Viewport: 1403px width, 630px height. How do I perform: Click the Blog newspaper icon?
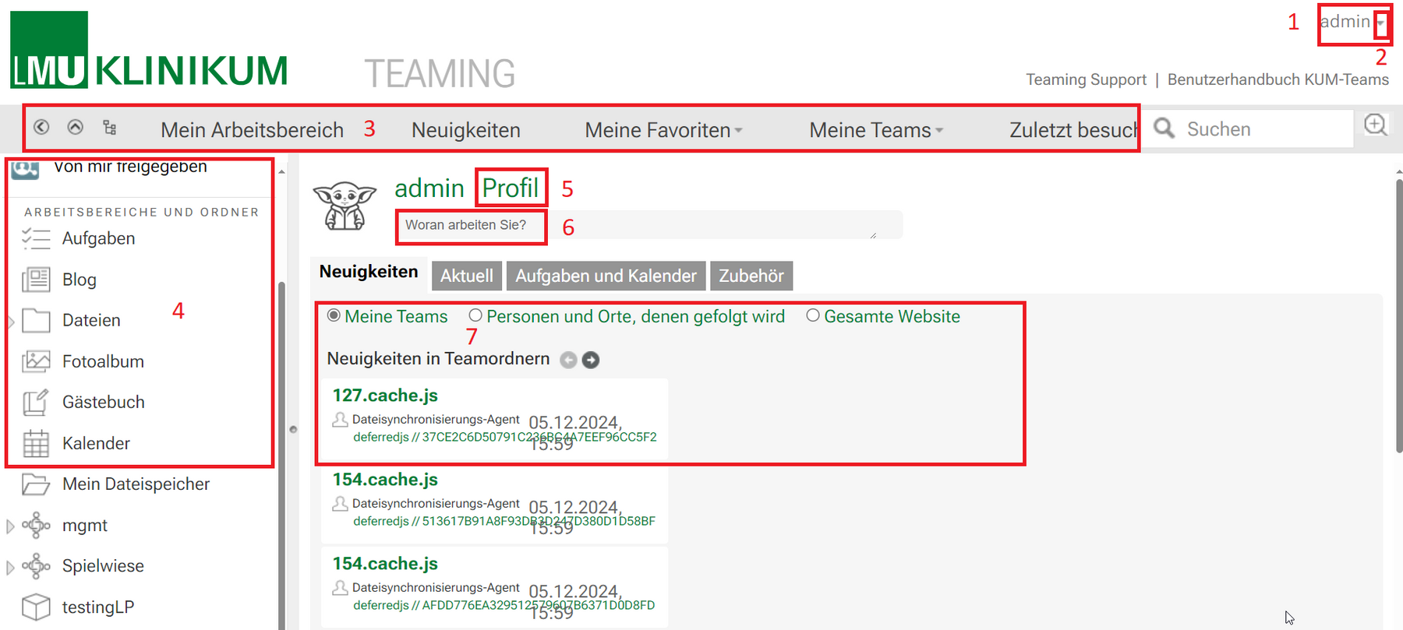tap(36, 280)
